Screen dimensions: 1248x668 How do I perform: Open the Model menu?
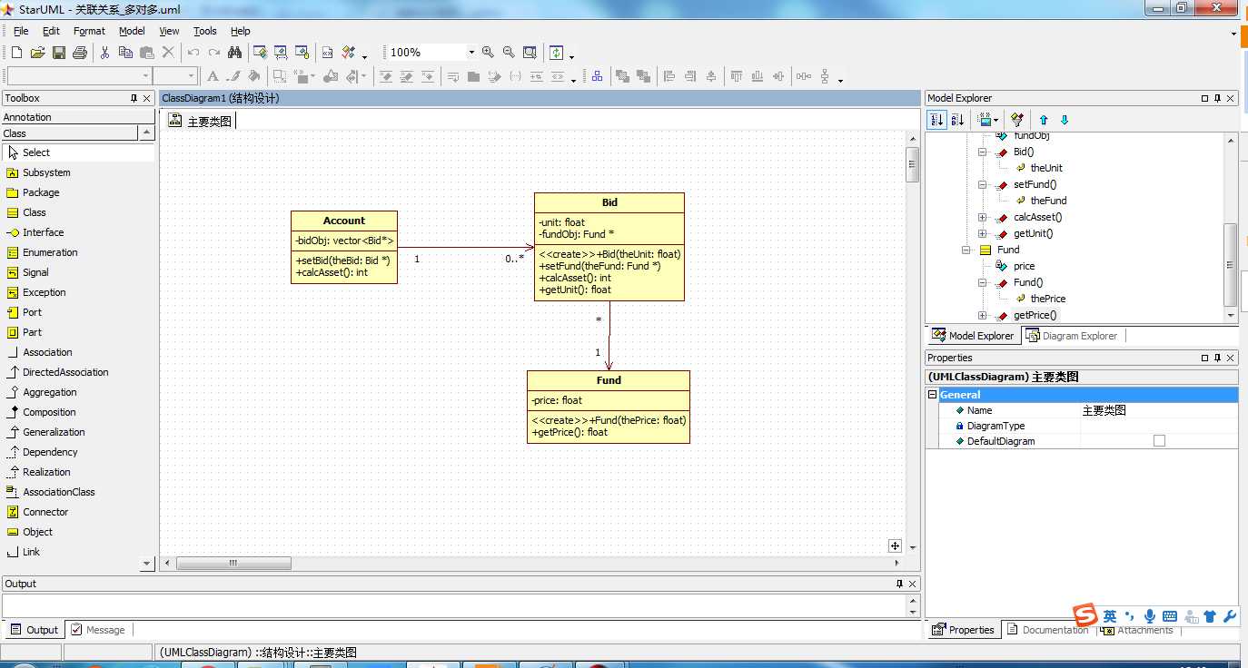(132, 31)
